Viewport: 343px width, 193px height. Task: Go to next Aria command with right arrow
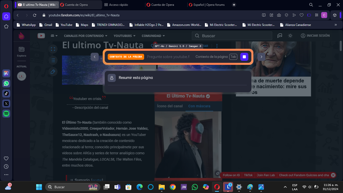click(x=261, y=57)
